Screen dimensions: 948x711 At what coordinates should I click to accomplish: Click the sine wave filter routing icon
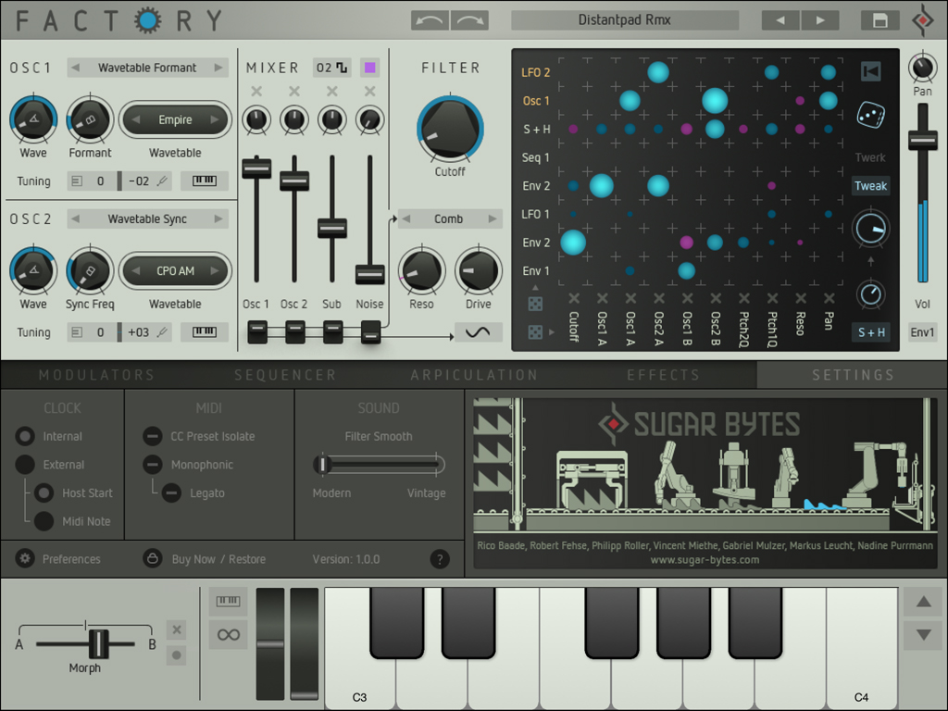(x=478, y=332)
